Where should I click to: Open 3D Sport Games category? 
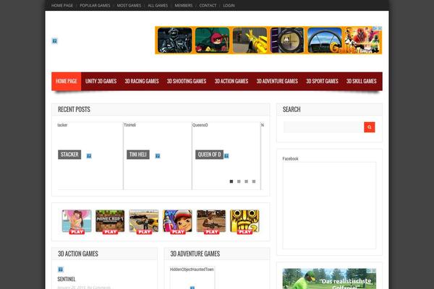pyautogui.click(x=322, y=82)
